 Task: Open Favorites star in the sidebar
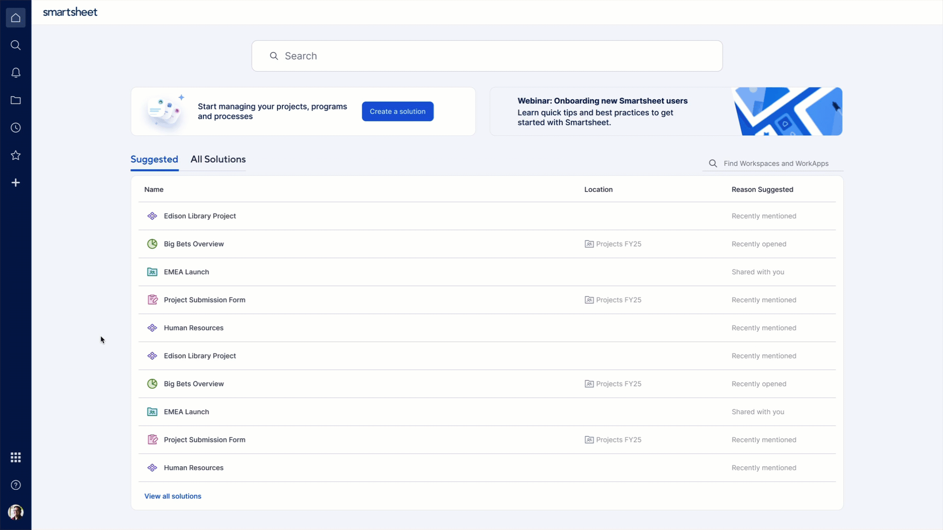point(16,155)
